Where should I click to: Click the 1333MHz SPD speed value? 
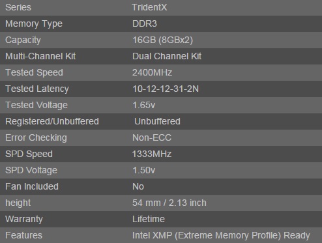pyautogui.click(x=152, y=154)
